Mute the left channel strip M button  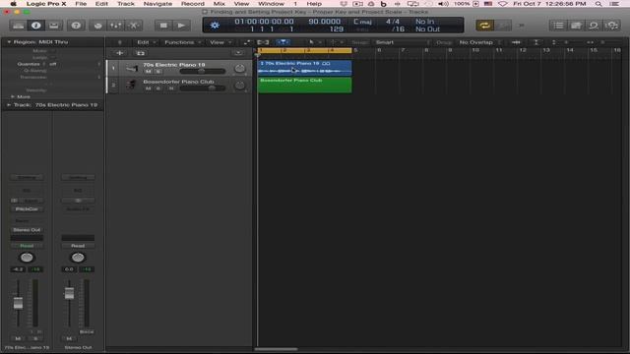coord(18,338)
